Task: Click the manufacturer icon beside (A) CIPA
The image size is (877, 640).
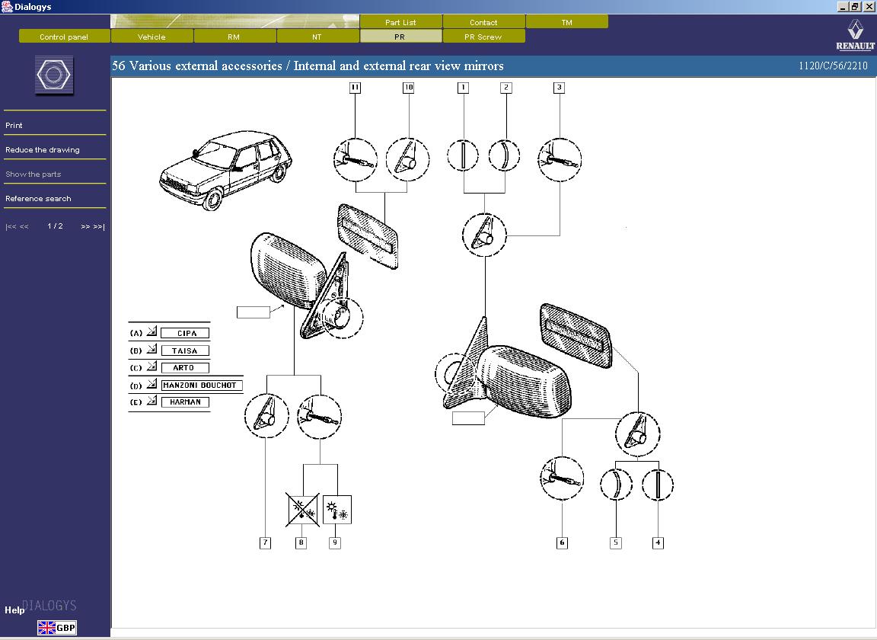Action: (151, 331)
